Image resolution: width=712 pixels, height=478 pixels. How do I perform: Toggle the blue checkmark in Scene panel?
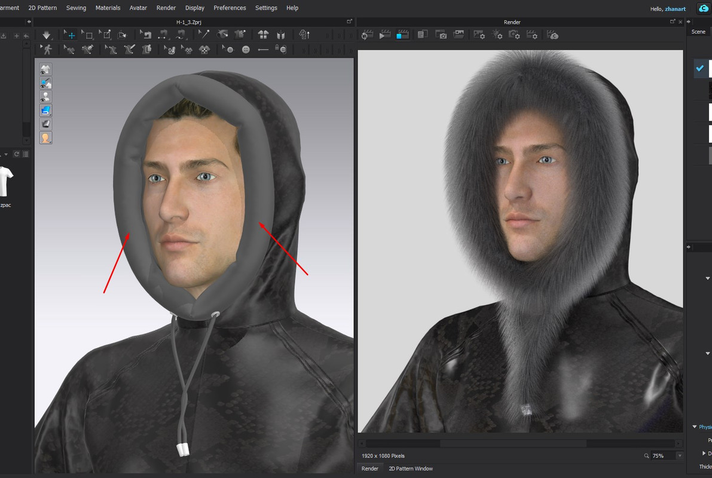[699, 68]
